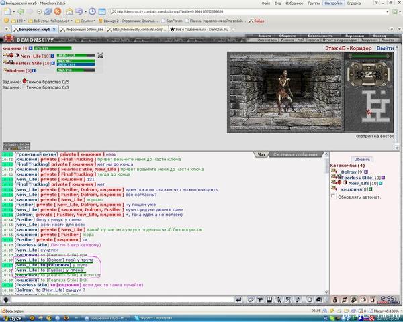
Task: Switch to the Системные сообщения chat tab
Action: coord(295,154)
